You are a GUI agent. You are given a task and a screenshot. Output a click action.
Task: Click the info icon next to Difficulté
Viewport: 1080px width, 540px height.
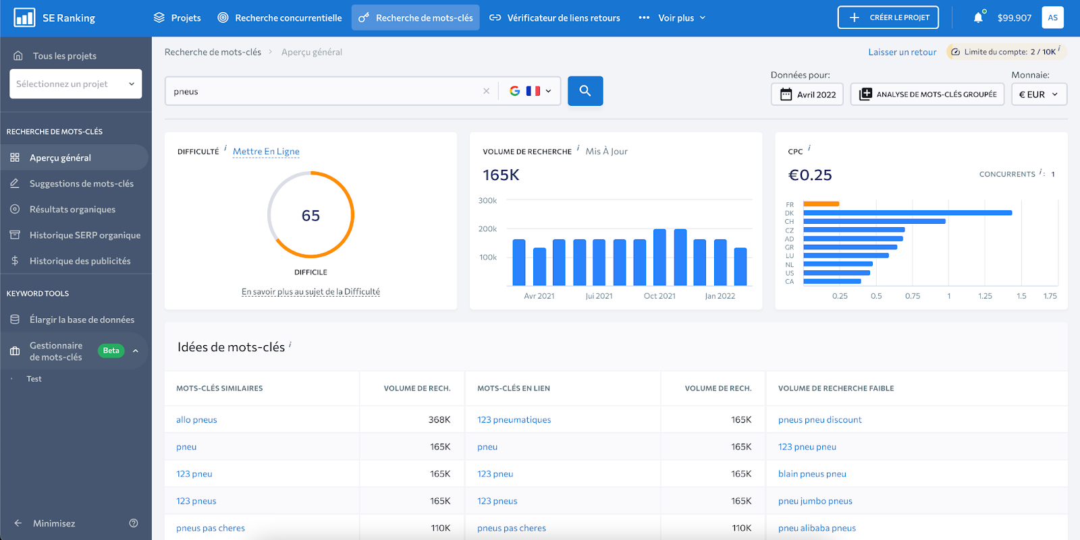click(225, 148)
